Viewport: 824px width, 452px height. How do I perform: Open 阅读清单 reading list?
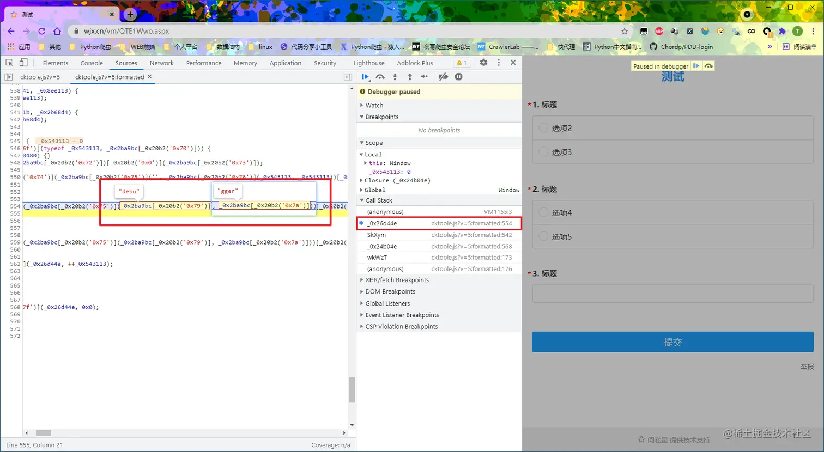coord(799,47)
